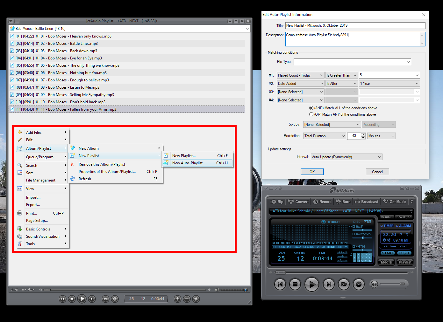Screen dimensions: 443x322
Task: Switch to FILE mode
Action: tap(368, 222)
